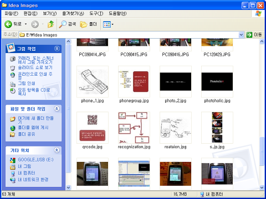Click the copy all items to CD link
Viewport: 266px width, 199px height.
[x=34, y=92]
